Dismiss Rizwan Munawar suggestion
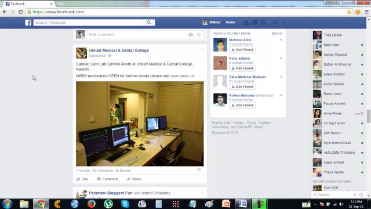Image resolution: width=371 pixels, height=209 pixels. [281, 95]
